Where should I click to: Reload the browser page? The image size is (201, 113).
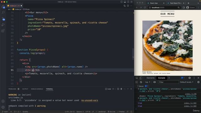tap(145, 8)
